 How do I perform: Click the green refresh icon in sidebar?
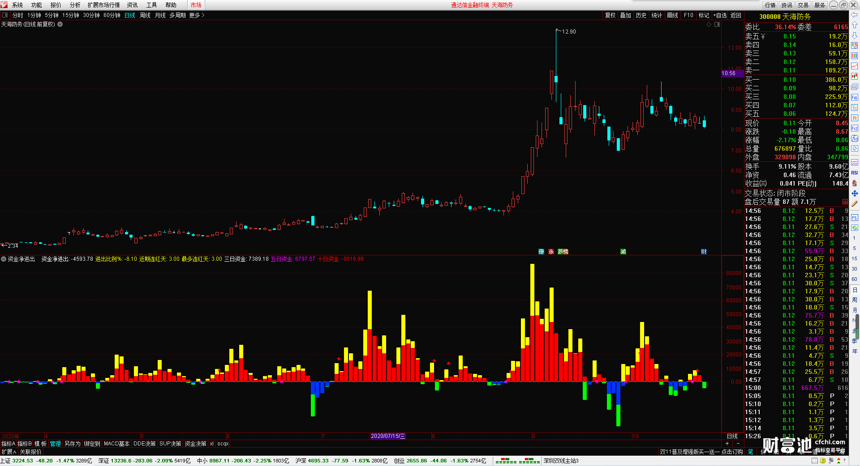point(855,228)
